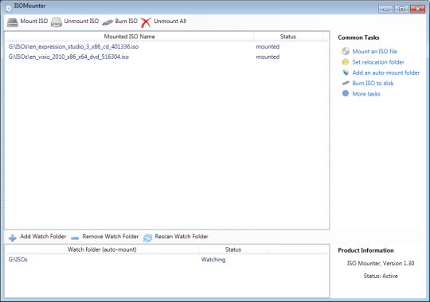This screenshot has height=302, width=430.
Task: Click the Status: Active text
Action: 381,276
